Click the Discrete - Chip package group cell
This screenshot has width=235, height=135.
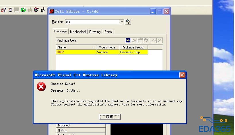(133, 52)
